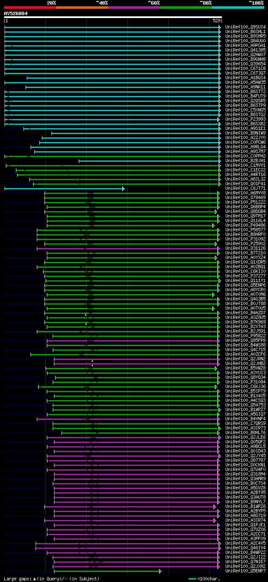The image size is (268, 582).
Task: Select hit label UniRef100_Q1XDR5
Action: [245, 262]
